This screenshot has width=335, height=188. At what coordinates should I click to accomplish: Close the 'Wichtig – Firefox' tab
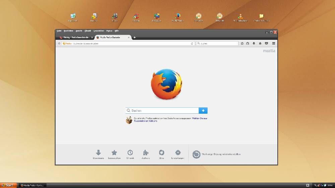click(92, 37)
